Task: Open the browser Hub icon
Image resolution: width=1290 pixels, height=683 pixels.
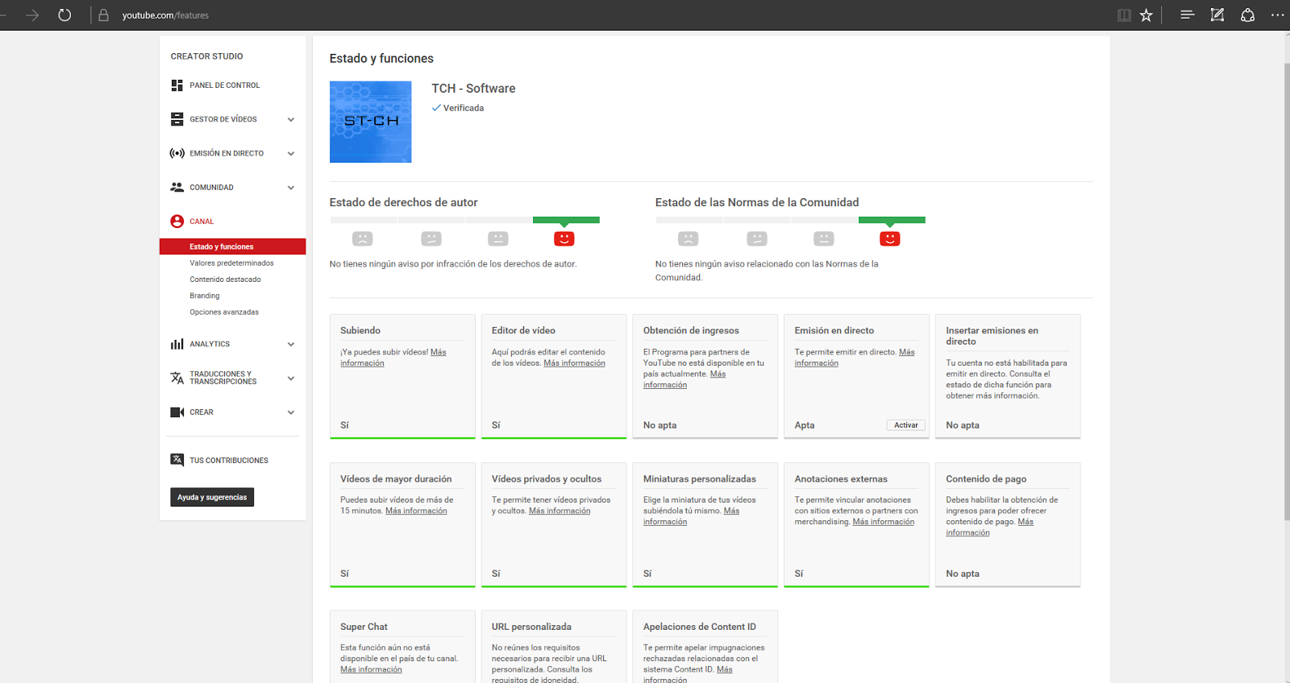Action: pyautogui.click(x=1187, y=15)
